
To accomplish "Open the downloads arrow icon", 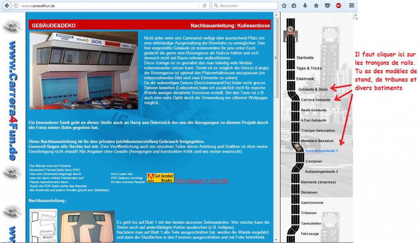I will [x=305, y=6].
